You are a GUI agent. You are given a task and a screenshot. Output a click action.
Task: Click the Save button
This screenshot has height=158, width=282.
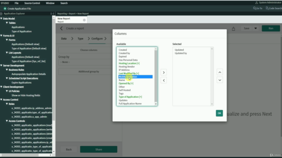247,28
